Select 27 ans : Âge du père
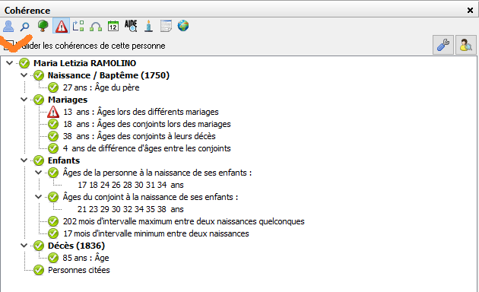 coord(101,87)
